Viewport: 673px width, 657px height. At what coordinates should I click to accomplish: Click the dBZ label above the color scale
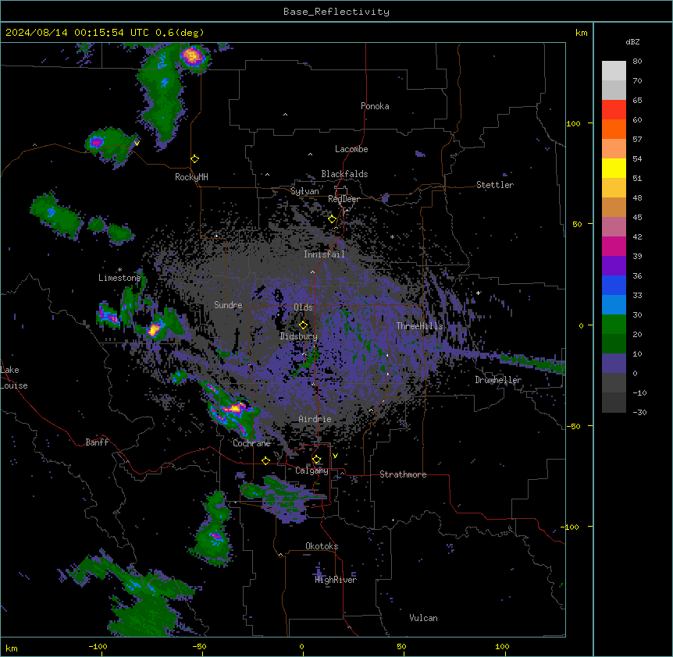632,42
